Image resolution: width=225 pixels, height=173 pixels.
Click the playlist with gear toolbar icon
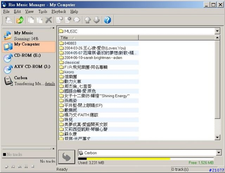tap(68, 20)
